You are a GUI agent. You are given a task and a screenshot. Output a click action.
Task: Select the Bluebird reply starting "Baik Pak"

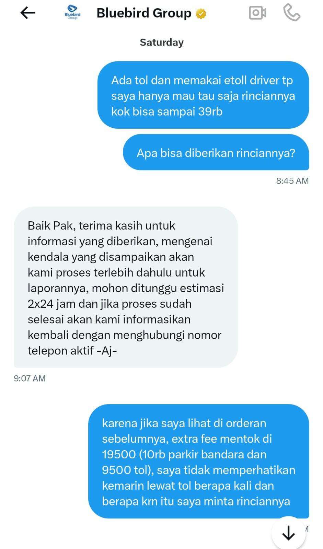click(126, 287)
